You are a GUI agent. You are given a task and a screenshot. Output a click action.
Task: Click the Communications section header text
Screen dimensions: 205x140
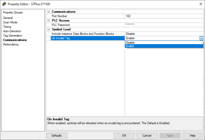coord(64,12)
